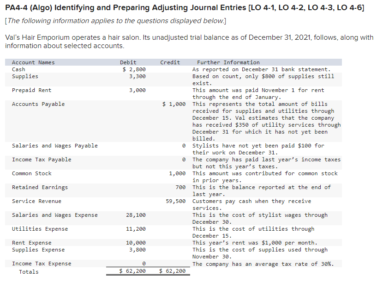Click the Service Revenue credit amount 59,500
The width and height of the screenshot is (377, 282).
(175, 201)
